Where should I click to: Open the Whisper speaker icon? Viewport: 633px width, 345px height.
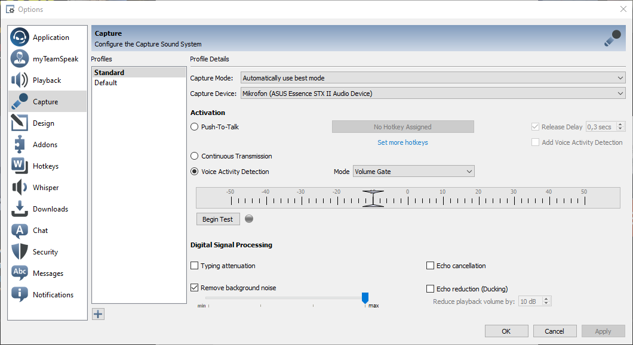[20, 187]
